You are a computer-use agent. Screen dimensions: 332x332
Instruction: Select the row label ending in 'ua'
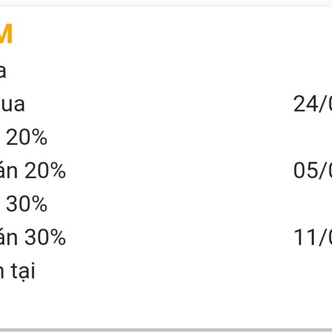[x=12, y=105]
